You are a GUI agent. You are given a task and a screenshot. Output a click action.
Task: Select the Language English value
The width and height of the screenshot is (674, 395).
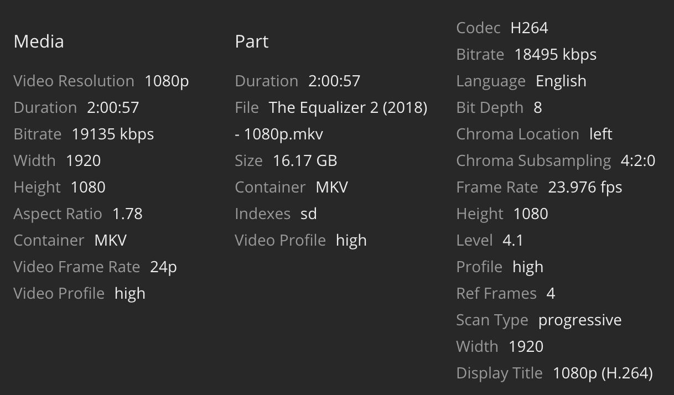(561, 81)
